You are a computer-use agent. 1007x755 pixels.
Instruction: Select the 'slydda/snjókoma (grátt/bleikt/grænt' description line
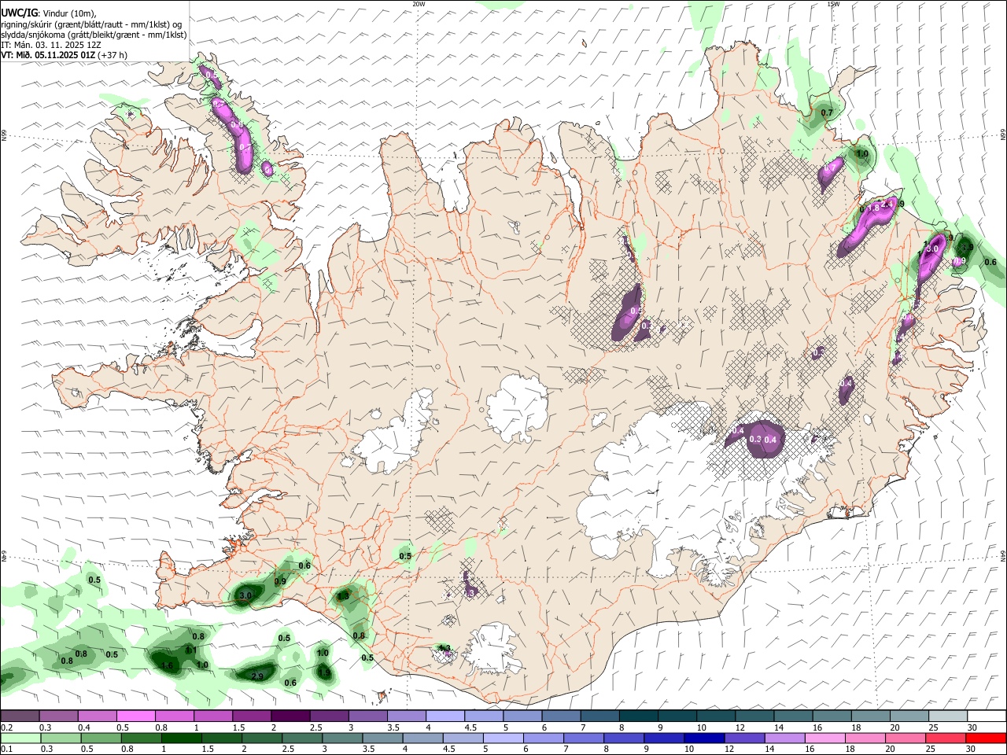[x=94, y=35]
